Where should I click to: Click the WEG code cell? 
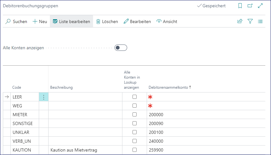click(25, 106)
